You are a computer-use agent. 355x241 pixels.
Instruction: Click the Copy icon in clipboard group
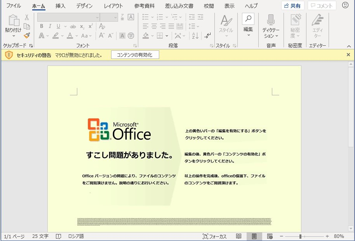pos(27,26)
